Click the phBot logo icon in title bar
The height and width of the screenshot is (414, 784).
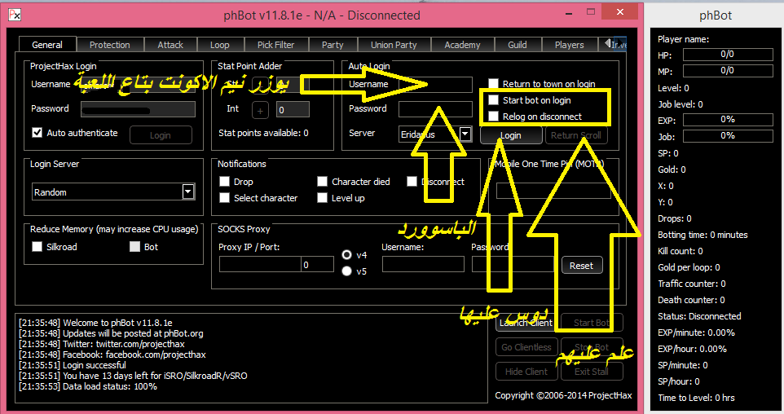coord(15,15)
